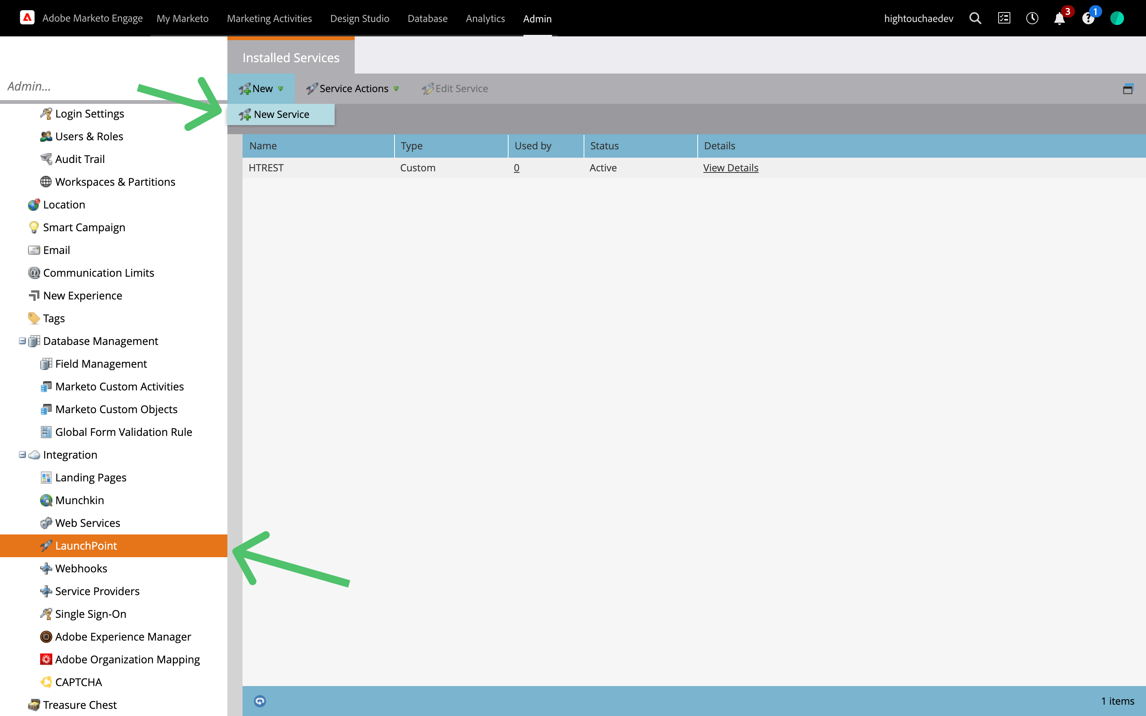Click the Users & Roles people icon
This screenshot has height=716, width=1146.
click(x=46, y=136)
